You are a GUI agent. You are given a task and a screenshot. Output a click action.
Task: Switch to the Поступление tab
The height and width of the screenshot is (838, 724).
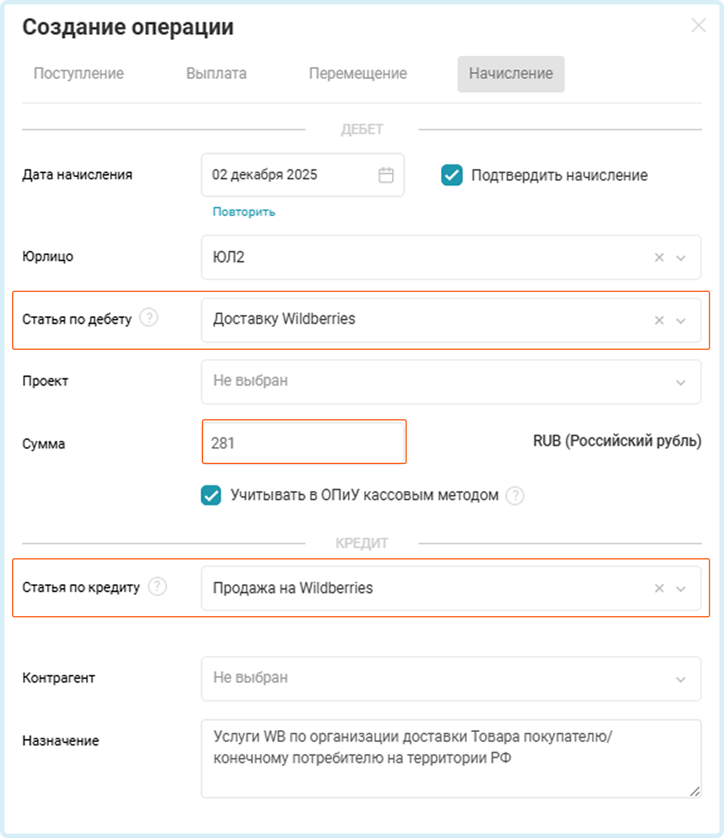78,74
